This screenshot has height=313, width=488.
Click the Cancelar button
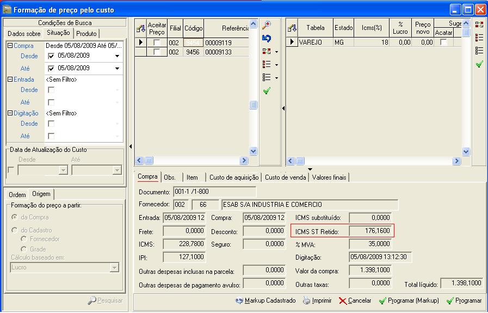(355, 300)
